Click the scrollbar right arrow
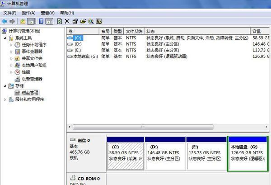Screen dimensions: 271x185 point(266,127)
